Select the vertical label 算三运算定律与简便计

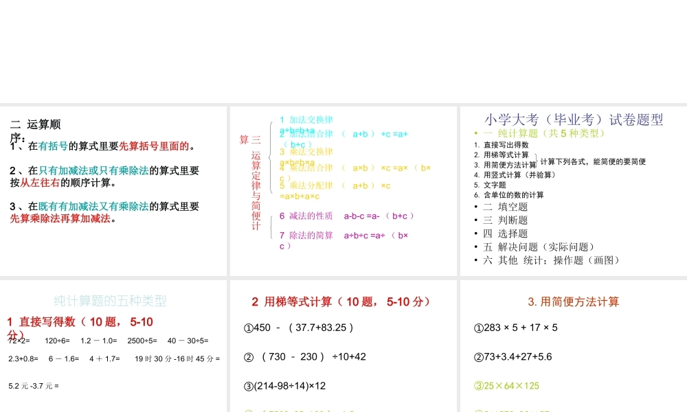pyautogui.click(x=252, y=185)
